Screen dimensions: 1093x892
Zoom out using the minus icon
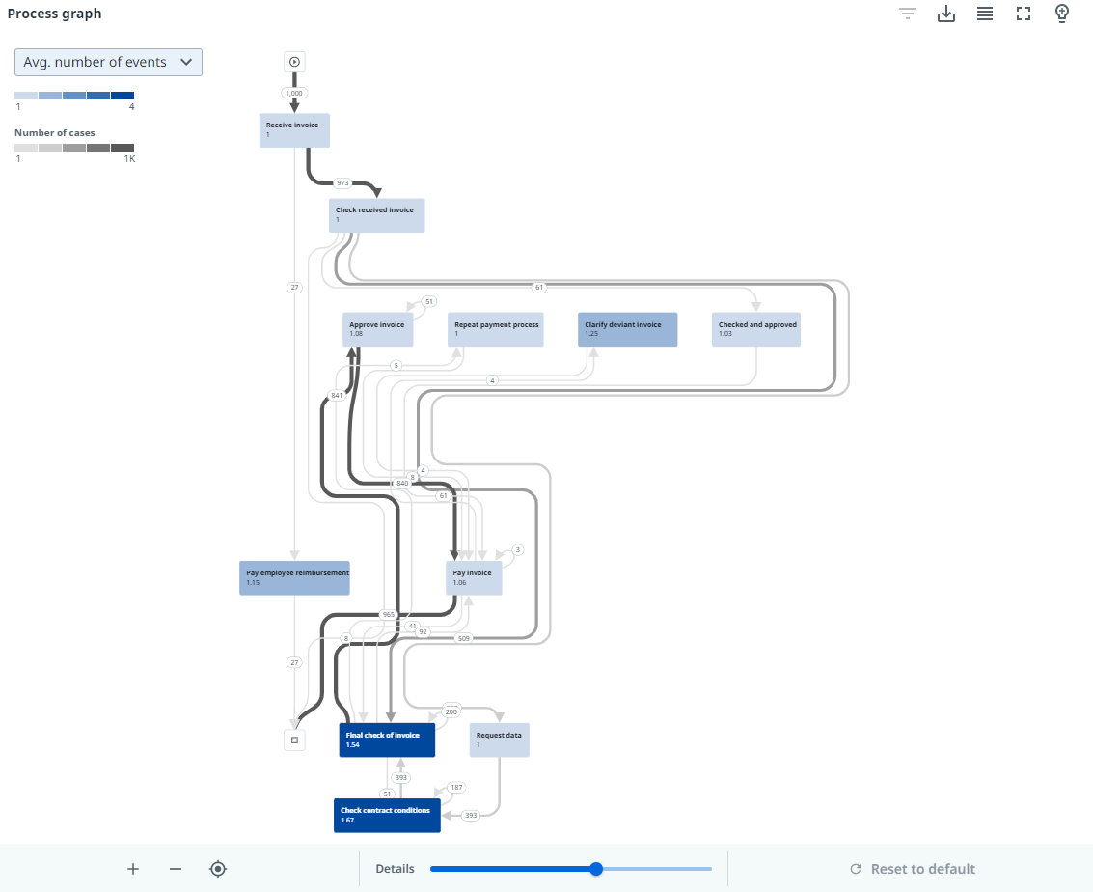tap(175, 868)
